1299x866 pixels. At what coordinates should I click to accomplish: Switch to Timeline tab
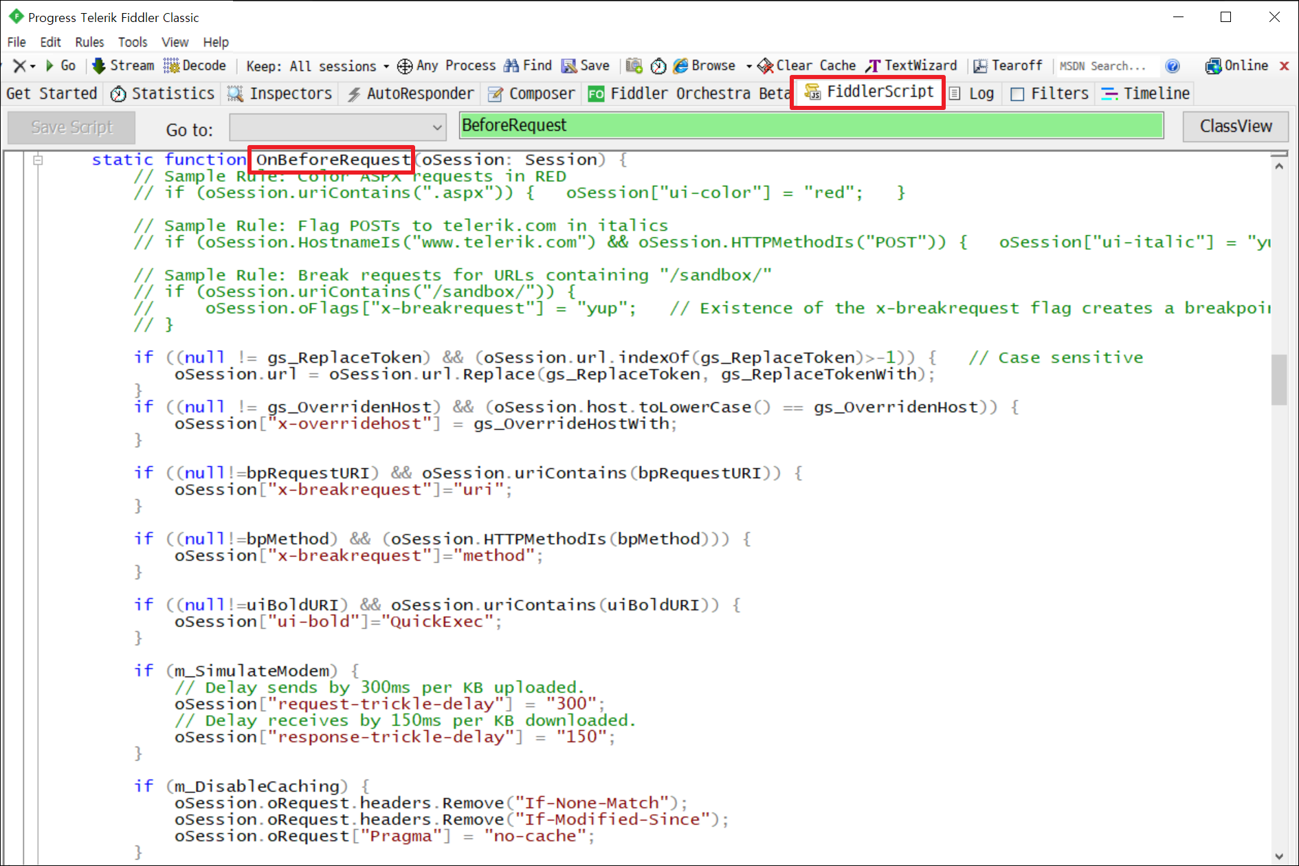[1145, 93]
